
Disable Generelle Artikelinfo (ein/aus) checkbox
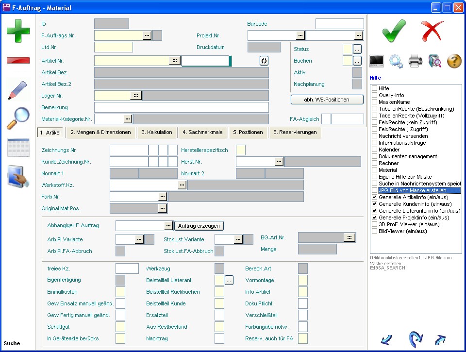[x=374, y=198]
